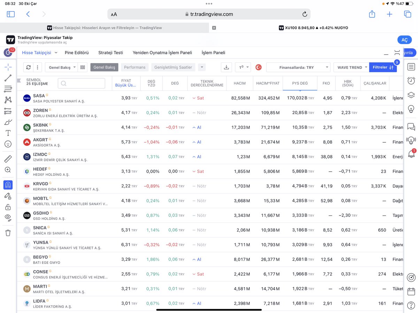Select the trend line drawing tool
Screen dimensions: 418x313
tap(8, 78)
